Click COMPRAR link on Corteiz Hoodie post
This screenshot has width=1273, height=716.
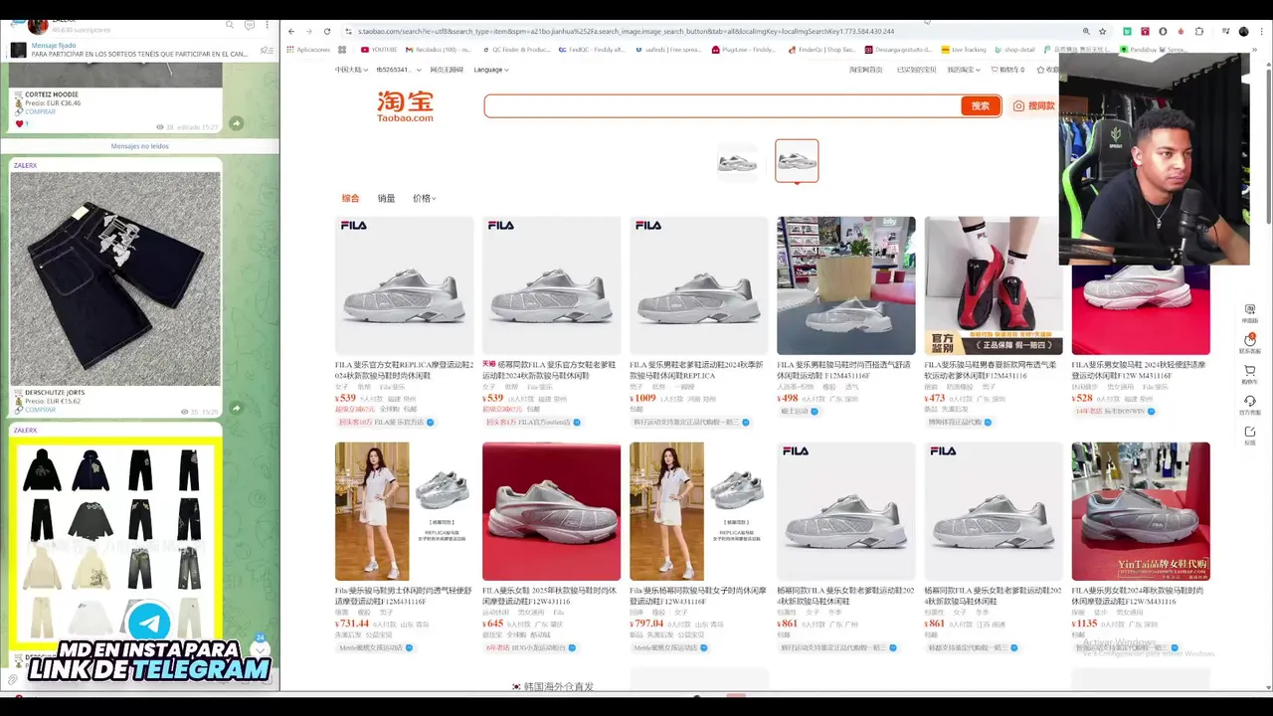tap(40, 111)
